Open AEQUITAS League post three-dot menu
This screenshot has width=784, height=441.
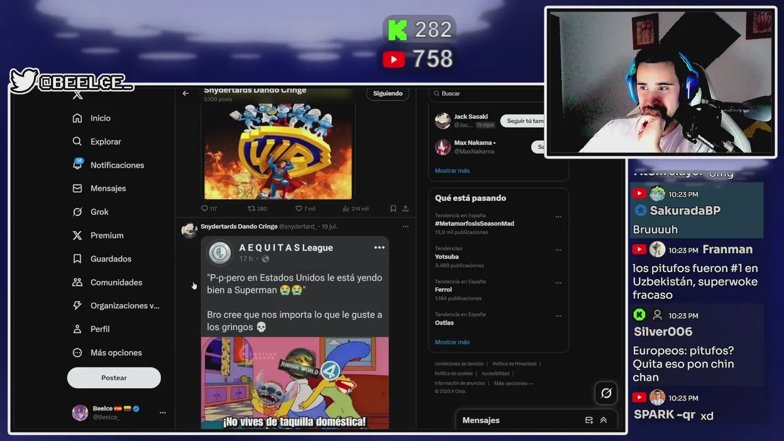(379, 247)
